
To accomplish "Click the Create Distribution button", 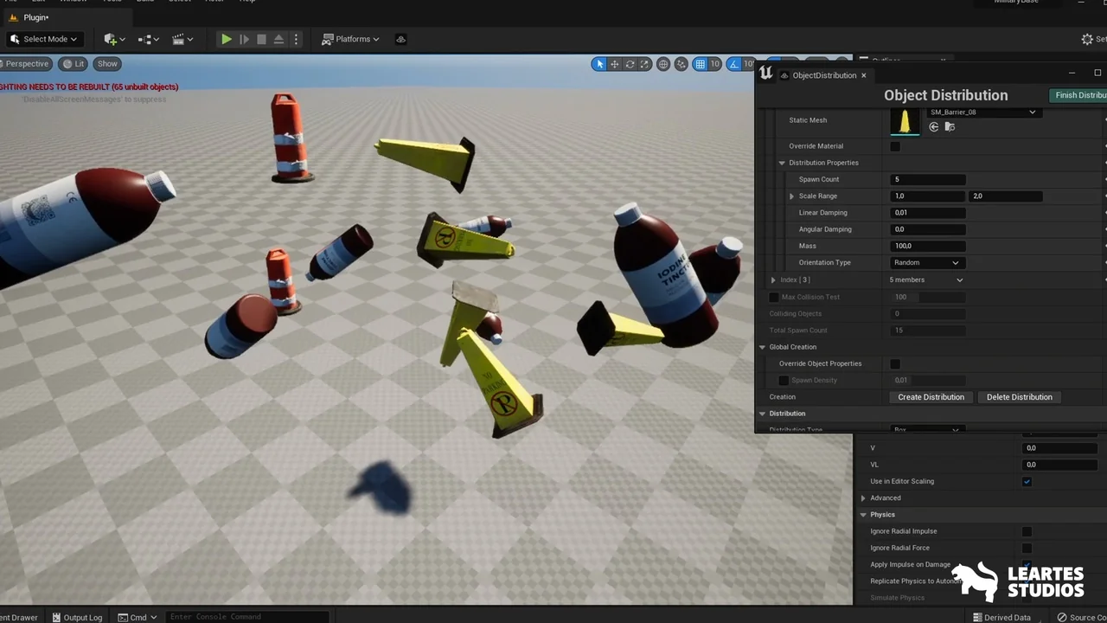I will tap(931, 397).
